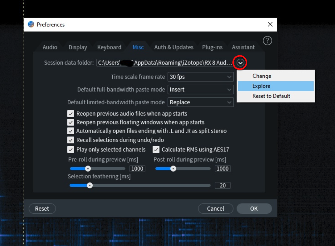The height and width of the screenshot is (246, 335).
Task: Open the Keyboard tab
Action: (x=109, y=47)
